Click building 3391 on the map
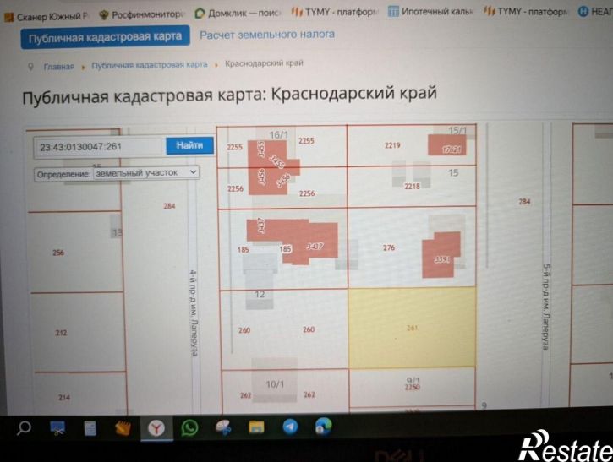The height and width of the screenshot is (462, 613). pyautogui.click(x=441, y=254)
